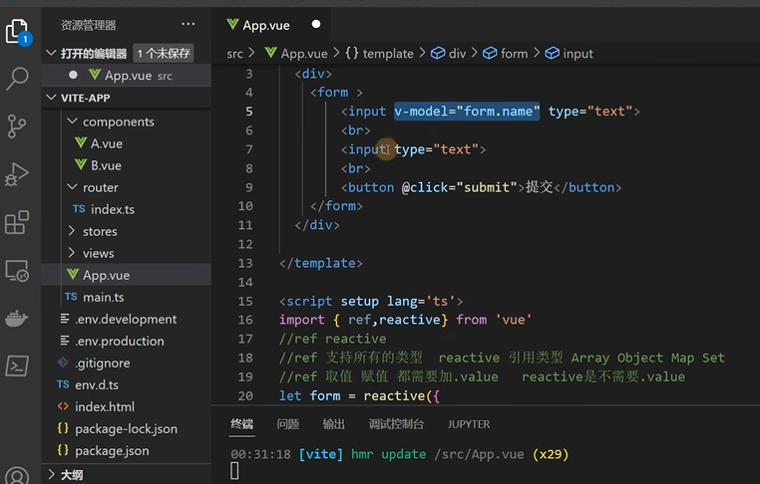Expand the stores folder
The height and width of the screenshot is (484, 760).
(x=72, y=231)
